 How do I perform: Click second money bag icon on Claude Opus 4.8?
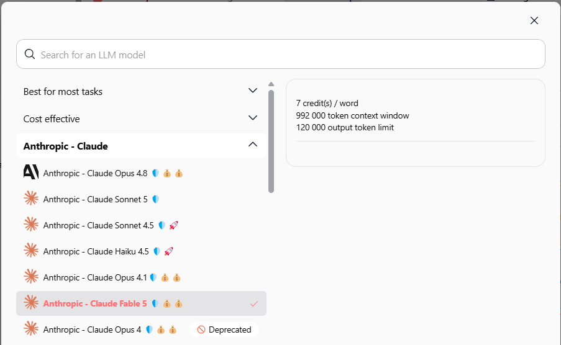179,174
